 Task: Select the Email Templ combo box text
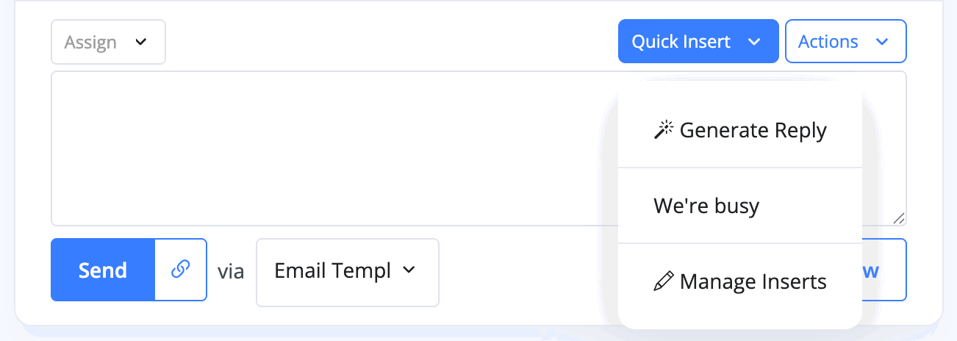point(332,270)
